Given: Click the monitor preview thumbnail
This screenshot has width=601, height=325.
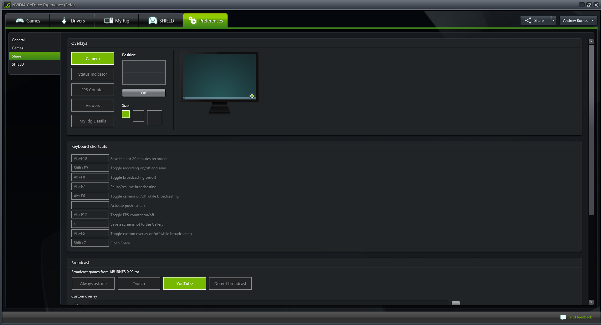Looking at the screenshot, I should (x=219, y=83).
